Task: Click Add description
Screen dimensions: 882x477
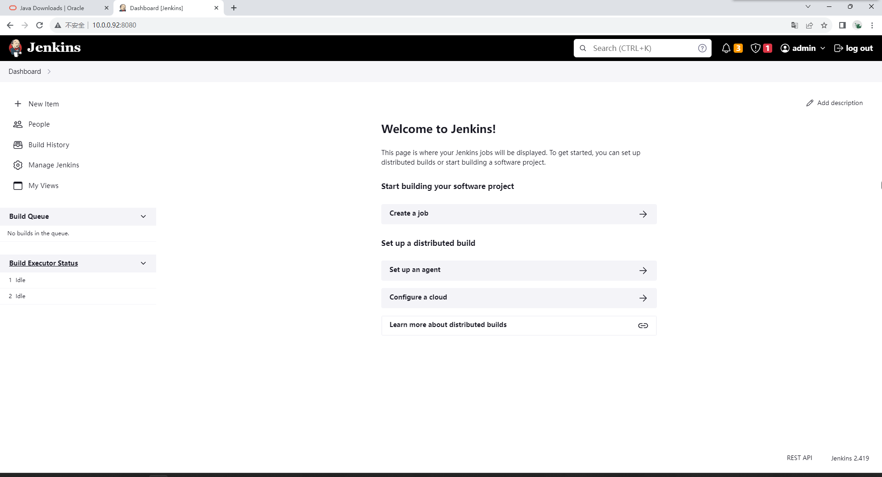Action: (x=834, y=103)
